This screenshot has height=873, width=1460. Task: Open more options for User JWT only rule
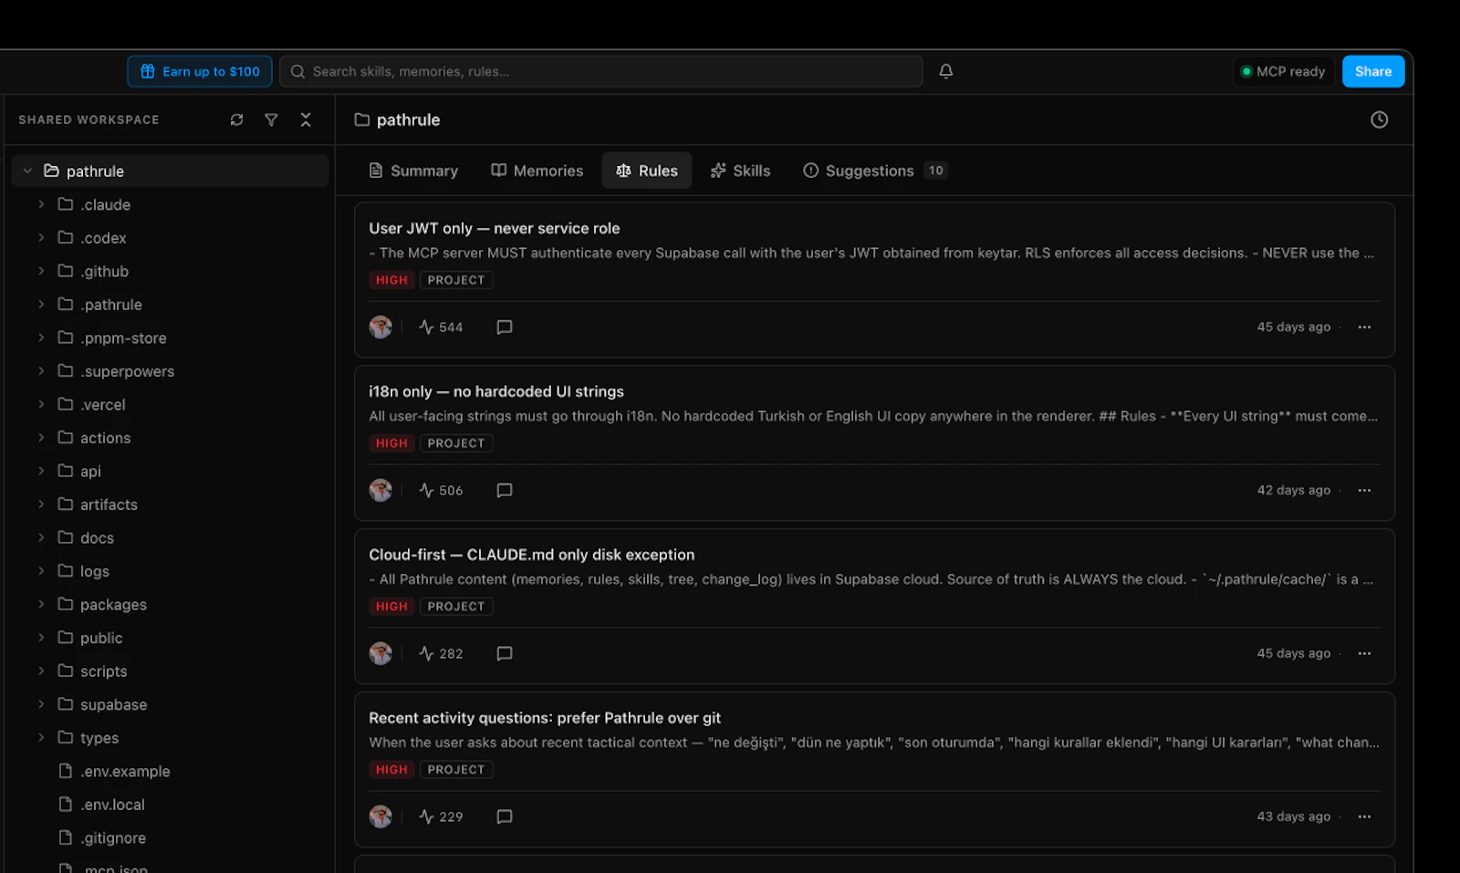tap(1364, 327)
